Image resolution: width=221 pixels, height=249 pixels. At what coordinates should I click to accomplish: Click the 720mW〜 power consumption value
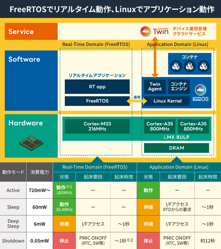[x=39, y=190]
